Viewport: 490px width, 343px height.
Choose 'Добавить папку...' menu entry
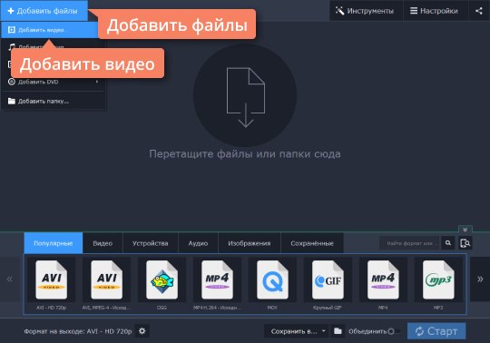(x=54, y=101)
